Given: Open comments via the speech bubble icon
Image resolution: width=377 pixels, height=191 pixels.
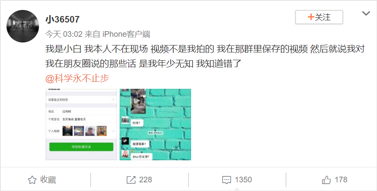Looking at the screenshot, I should pyautogui.click(x=227, y=180).
